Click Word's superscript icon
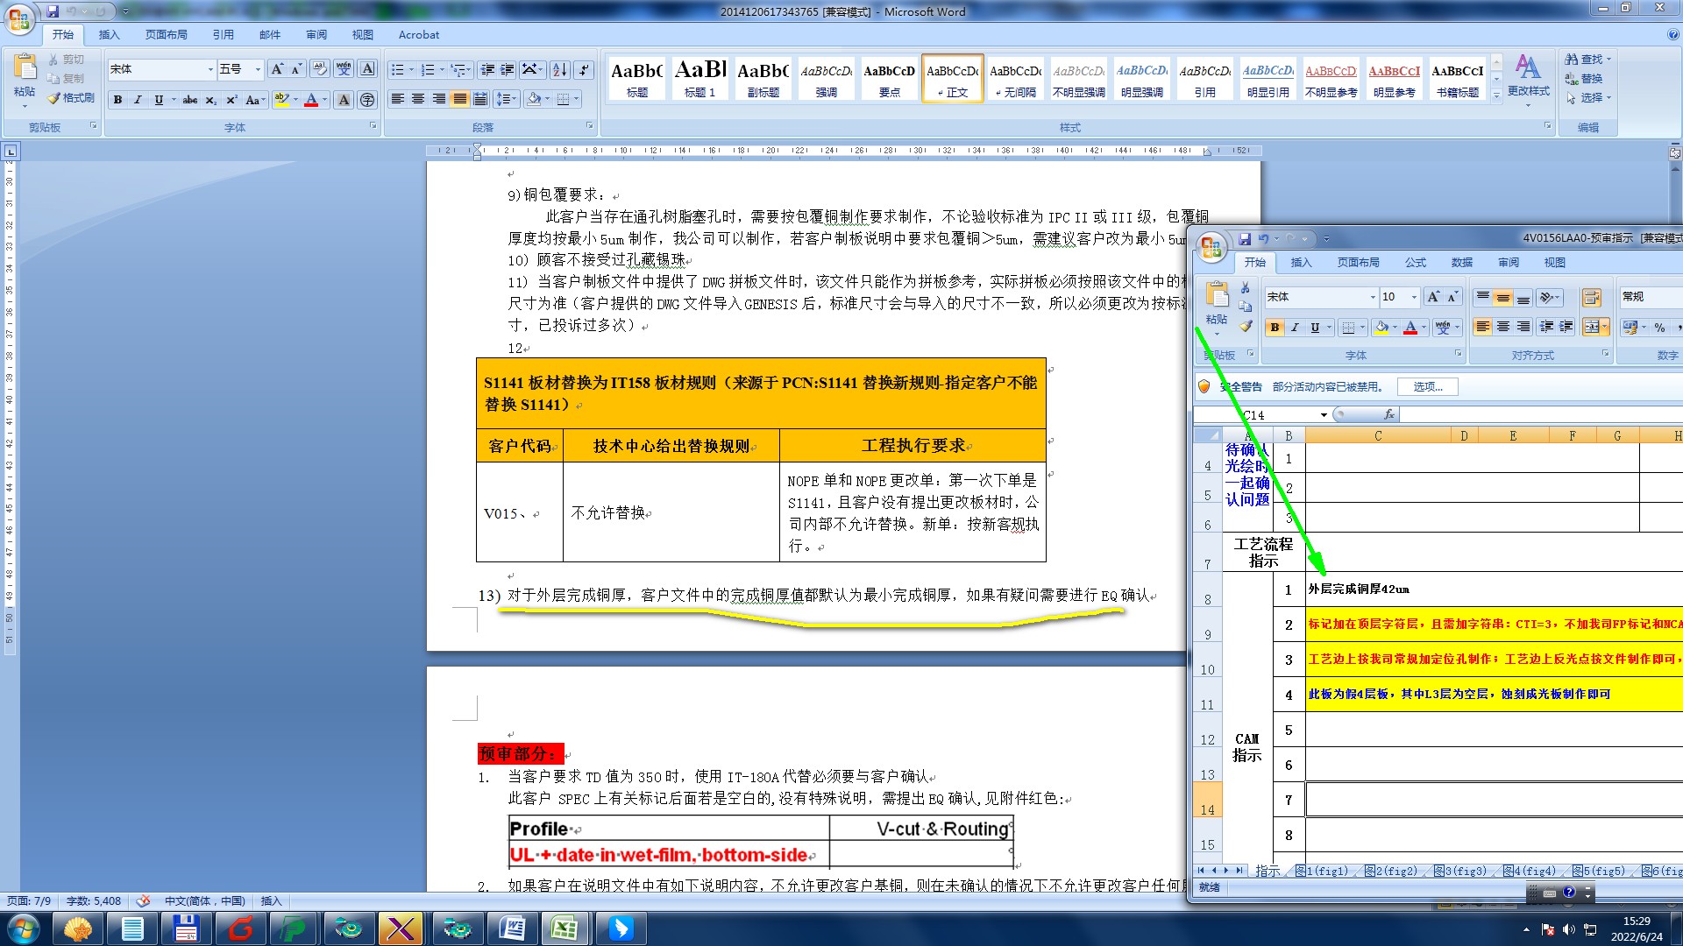The height and width of the screenshot is (946, 1683). (231, 100)
